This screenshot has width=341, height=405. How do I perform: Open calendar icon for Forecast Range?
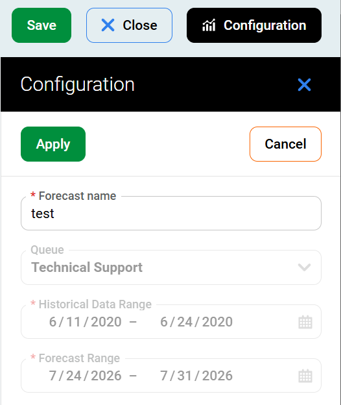click(x=305, y=376)
